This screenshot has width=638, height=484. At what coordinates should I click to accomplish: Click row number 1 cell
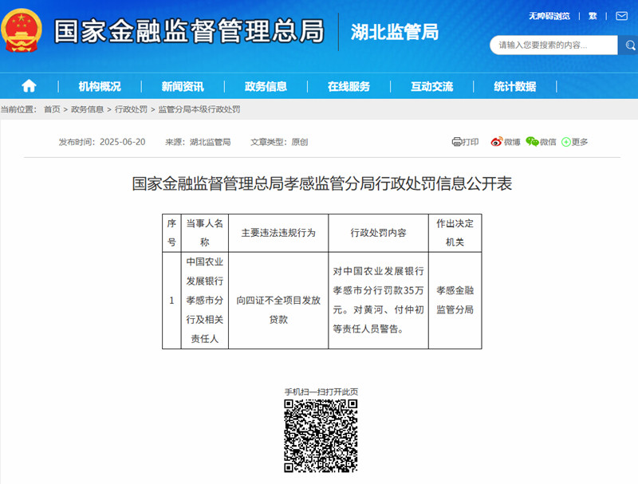pos(171,301)
